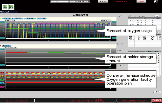The image size is (162, 103).
Task: Click the 酸素2 row label in top table
Action: click(x=132, y=25)
